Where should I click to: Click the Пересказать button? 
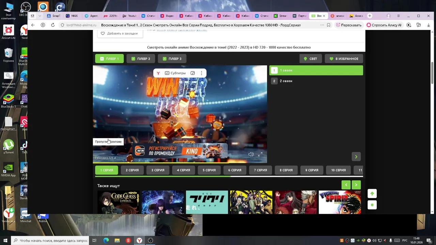pos(348,25)
